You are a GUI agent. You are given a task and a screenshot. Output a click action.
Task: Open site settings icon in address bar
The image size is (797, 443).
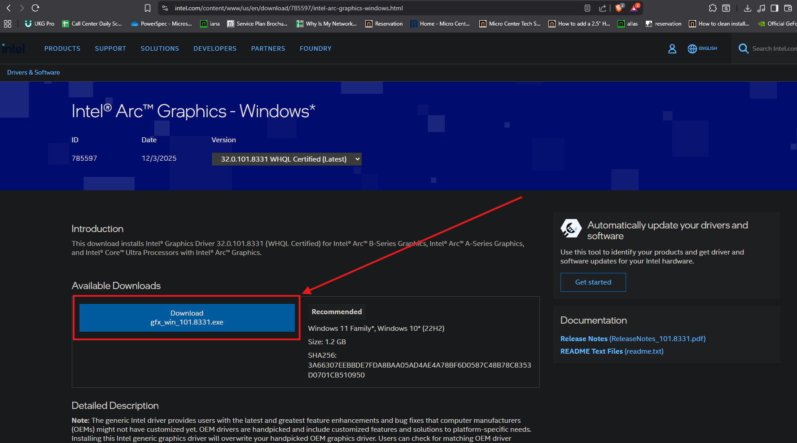[165, 8]
